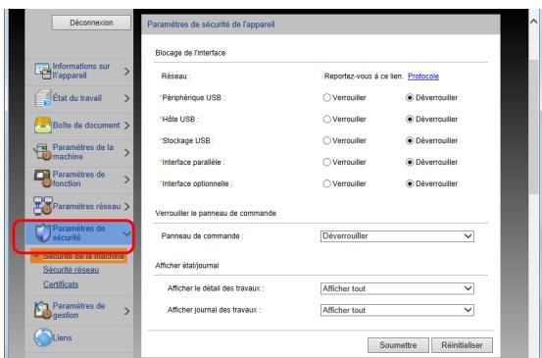Select Déverrouiller for Hôte USB
Screen dimensions: 542x358
[410, 120]
